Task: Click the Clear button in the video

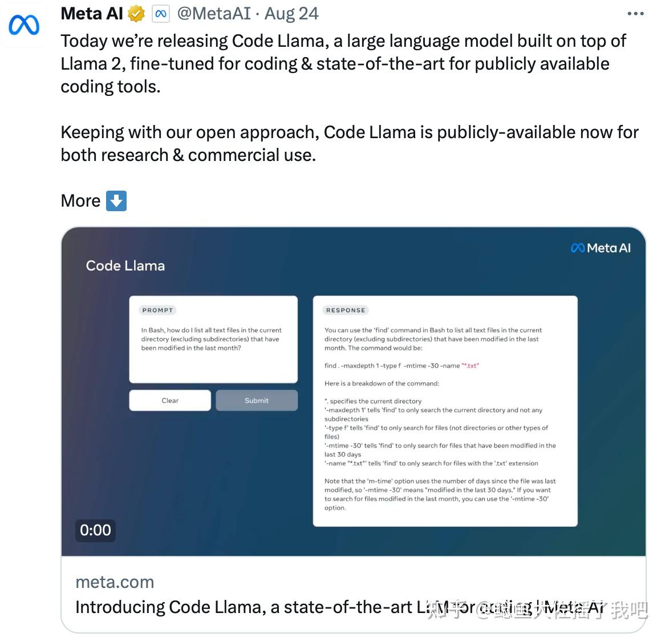Action: point(170,400)
